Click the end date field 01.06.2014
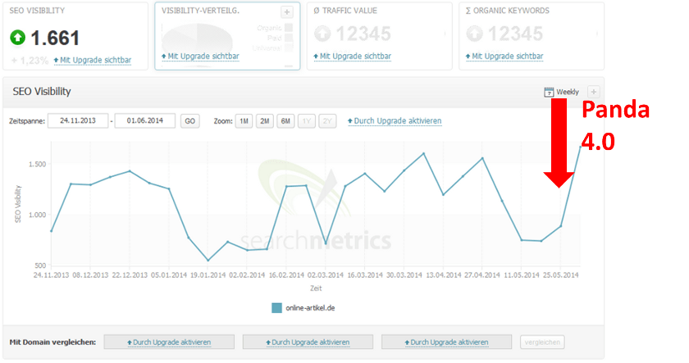Viewport: 689px width, 363px height. tap(145, 120)
